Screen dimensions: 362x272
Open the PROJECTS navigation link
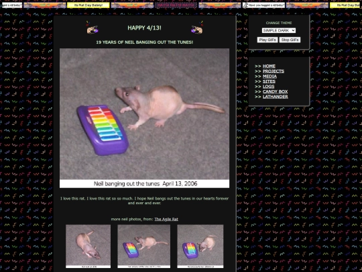click(x=274, y=71)
